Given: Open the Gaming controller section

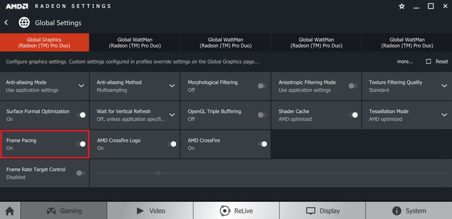Looking at the screenshot, I should point(64,211).
